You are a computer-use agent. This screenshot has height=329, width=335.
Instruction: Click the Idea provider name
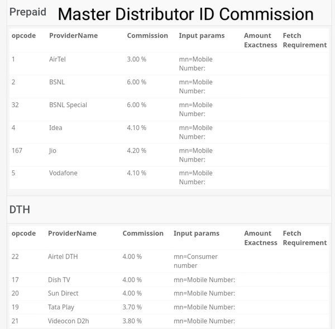[55, 128]
